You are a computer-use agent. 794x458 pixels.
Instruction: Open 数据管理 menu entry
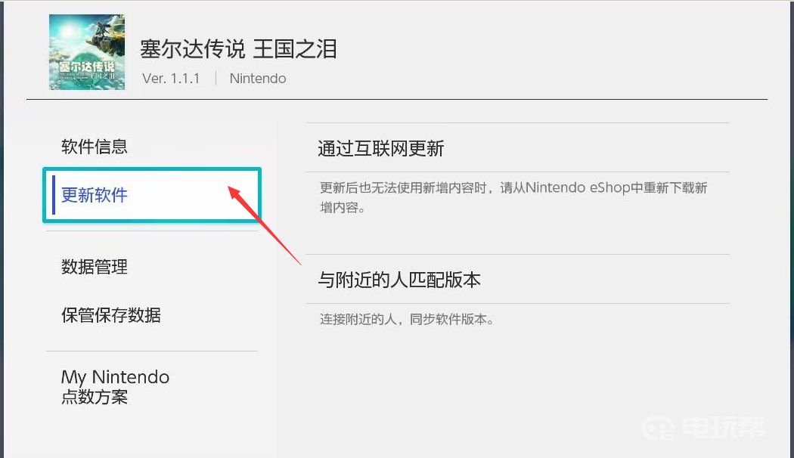95,267
